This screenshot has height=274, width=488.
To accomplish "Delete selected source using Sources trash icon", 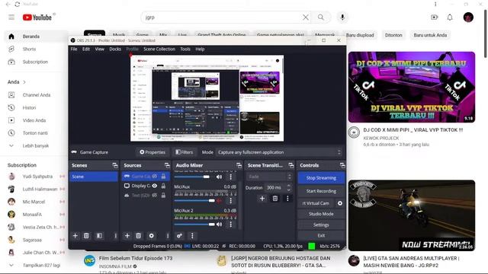I will pos(139,236).
